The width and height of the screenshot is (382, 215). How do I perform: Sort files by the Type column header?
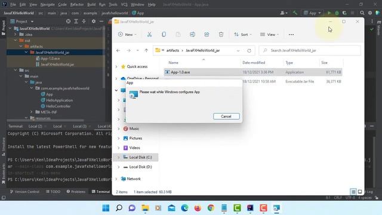pyautogui.click(x=289, y=63)
